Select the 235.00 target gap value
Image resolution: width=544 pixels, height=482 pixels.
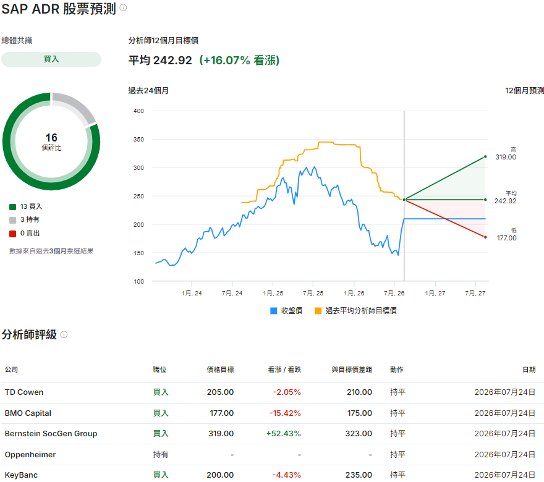(x=359, y=475)
